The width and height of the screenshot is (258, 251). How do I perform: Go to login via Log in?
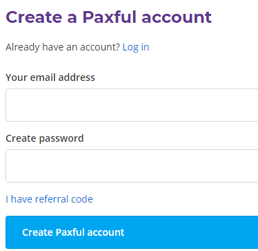(136, 47)
